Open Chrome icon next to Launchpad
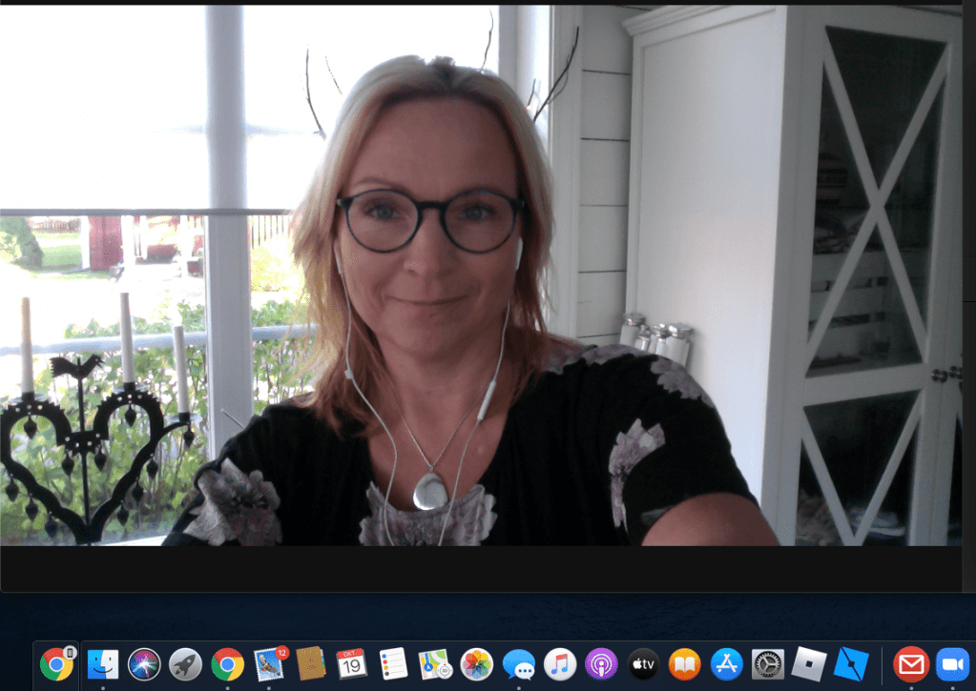 [227, 664]
